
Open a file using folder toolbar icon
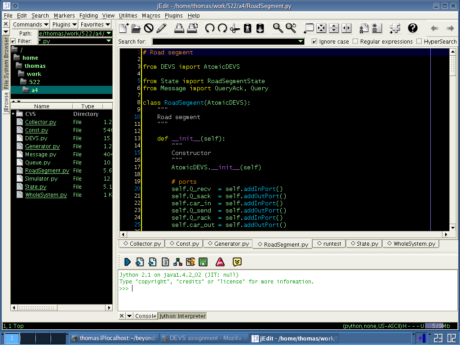click(136, 28)
